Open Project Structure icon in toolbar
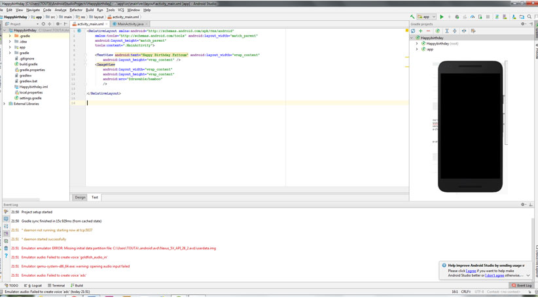 tap(522, 17)
